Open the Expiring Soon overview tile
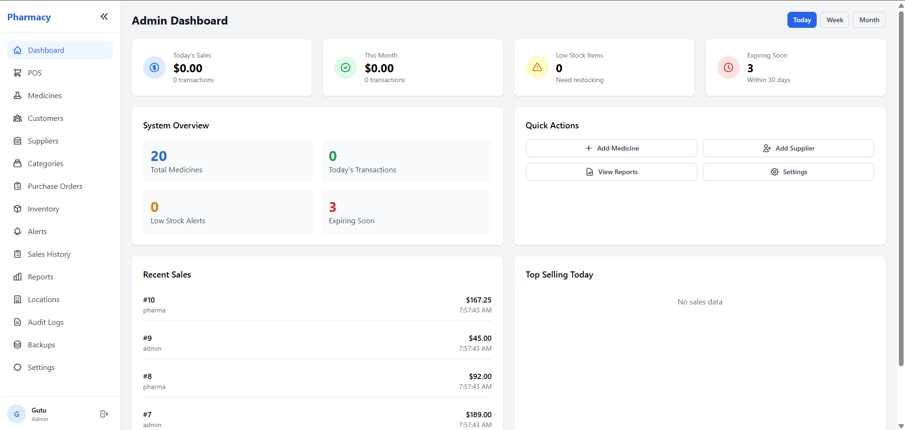This screenshot has height=430, width=905. coord(406,212)
